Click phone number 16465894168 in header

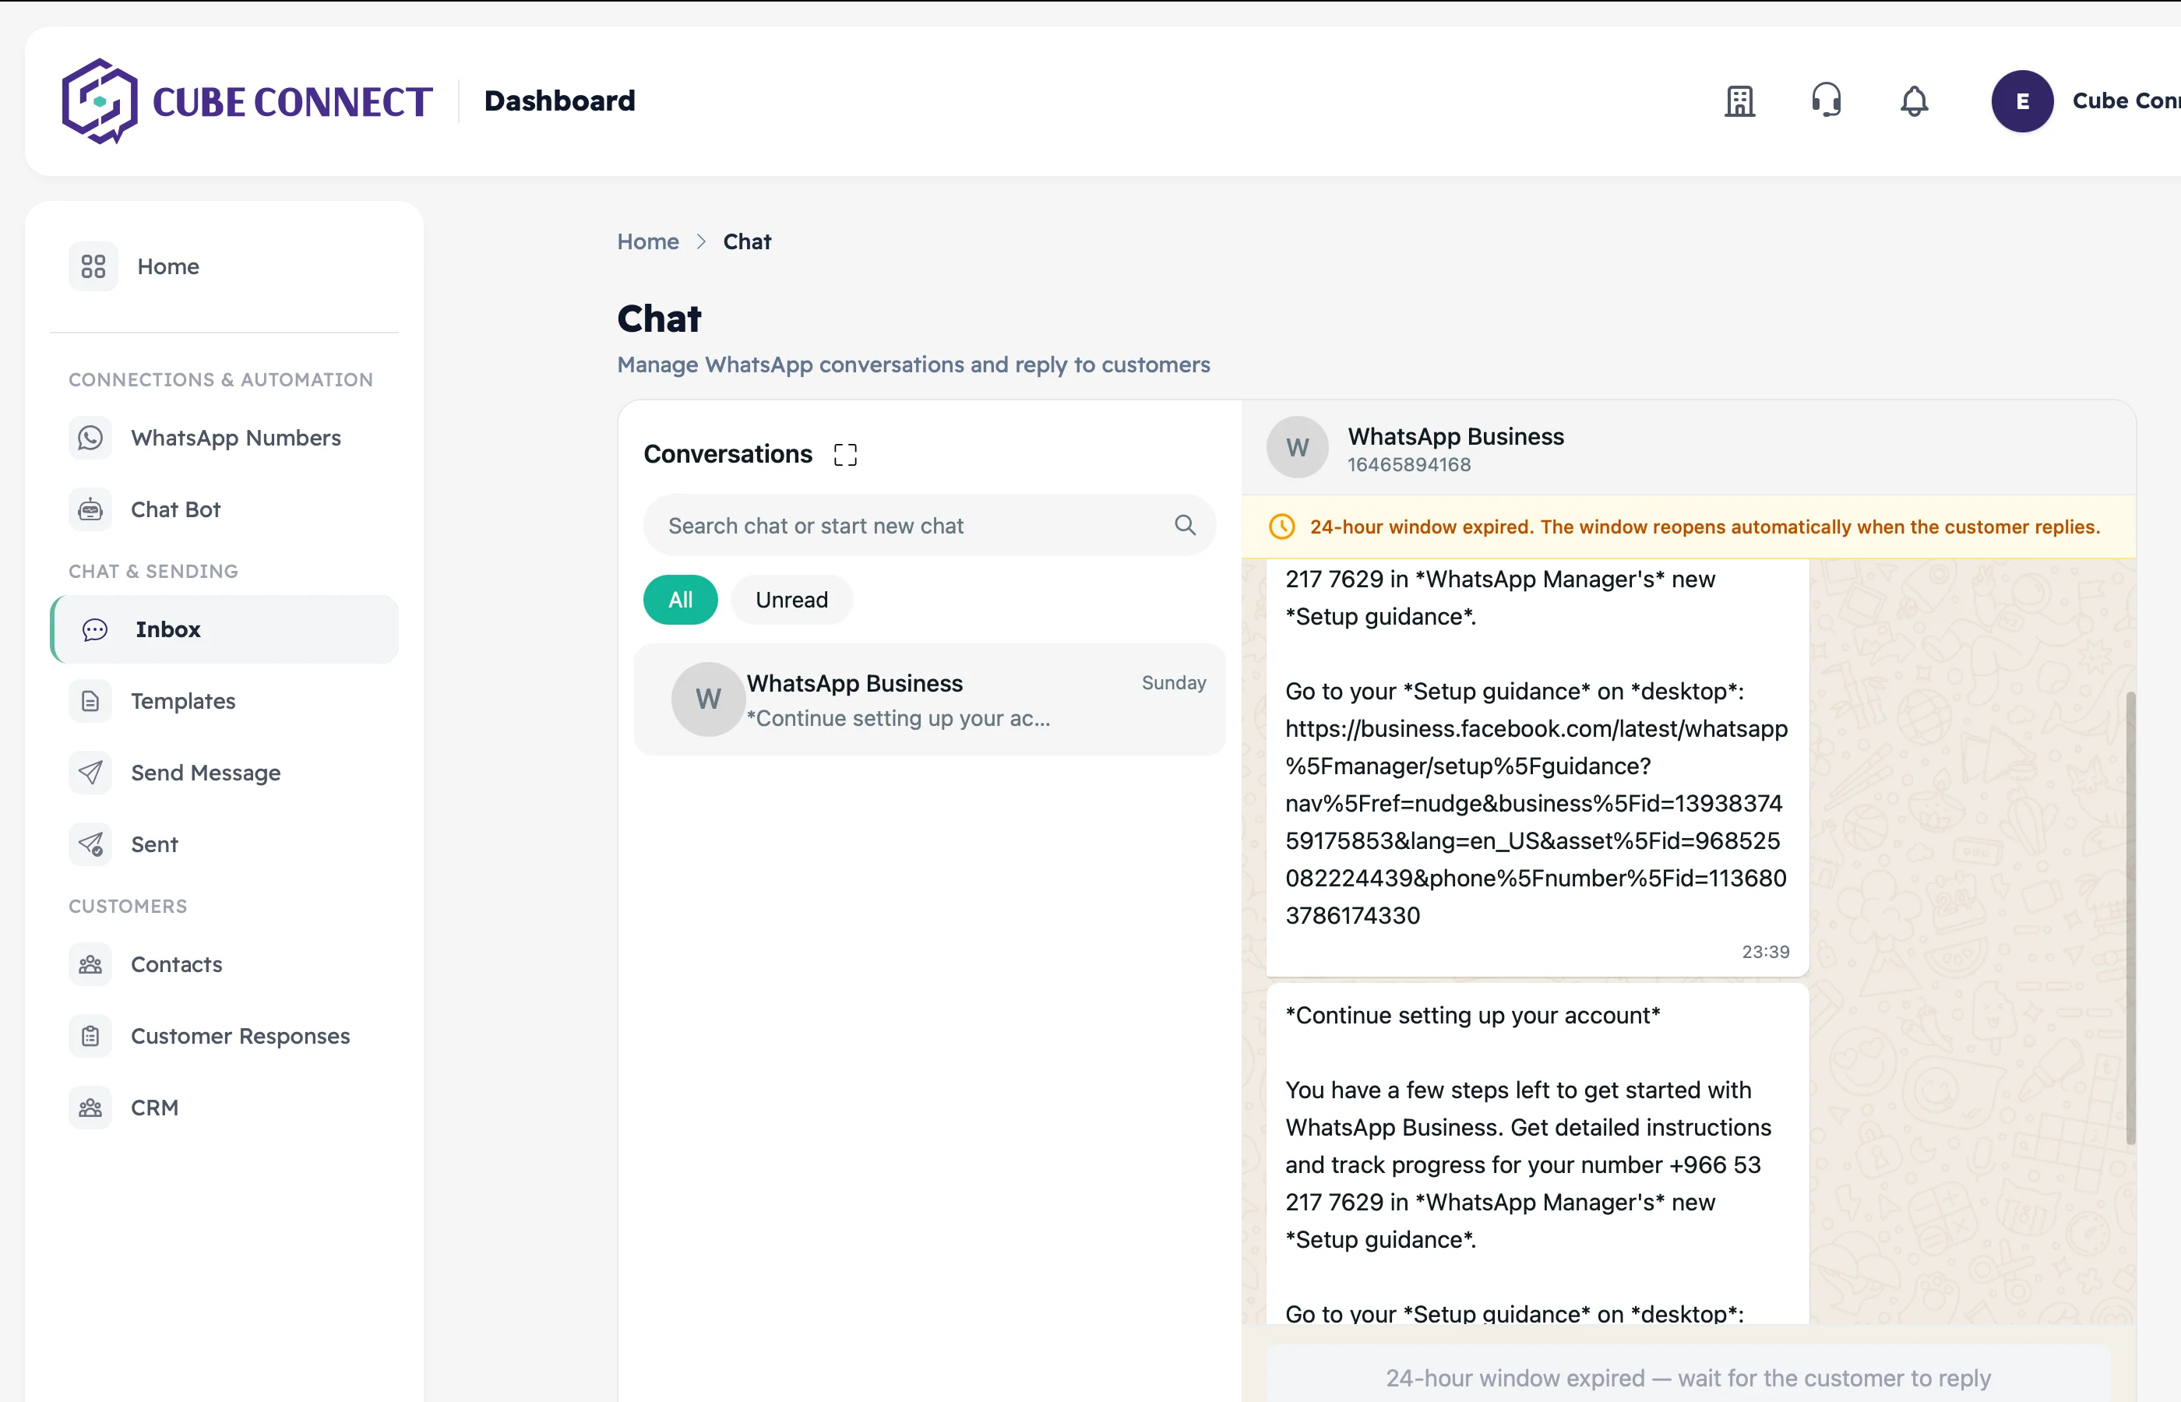[1409, 465]
